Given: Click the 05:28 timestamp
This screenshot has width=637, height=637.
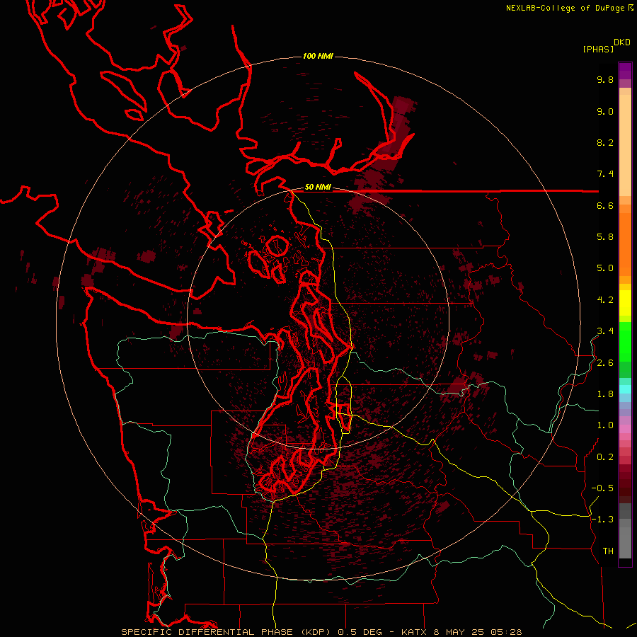Looking at the screenshot, I should coord(506,632).
